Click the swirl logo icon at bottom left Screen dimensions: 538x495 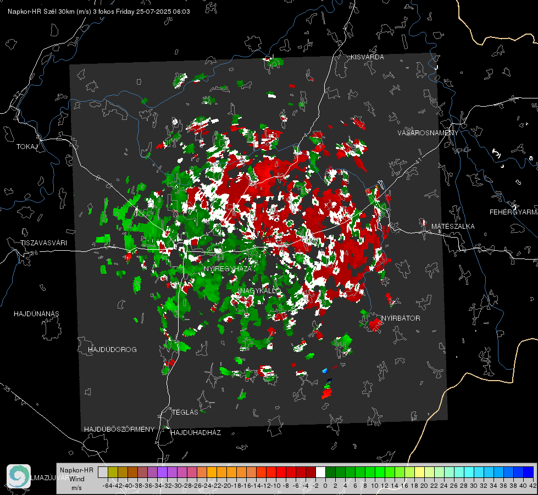19,476
